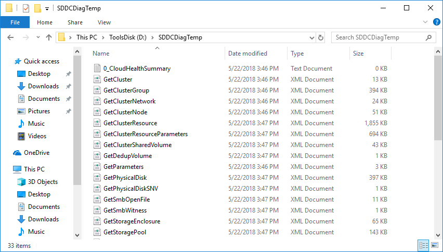Open the Customize Quick Access Toolbar dropdown
Viewport: 443px width, 252px height.
point(47,9)
